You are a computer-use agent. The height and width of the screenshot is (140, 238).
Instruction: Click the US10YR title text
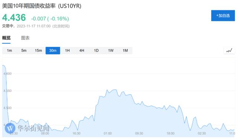pyautogui.click(x=70, y=6)
